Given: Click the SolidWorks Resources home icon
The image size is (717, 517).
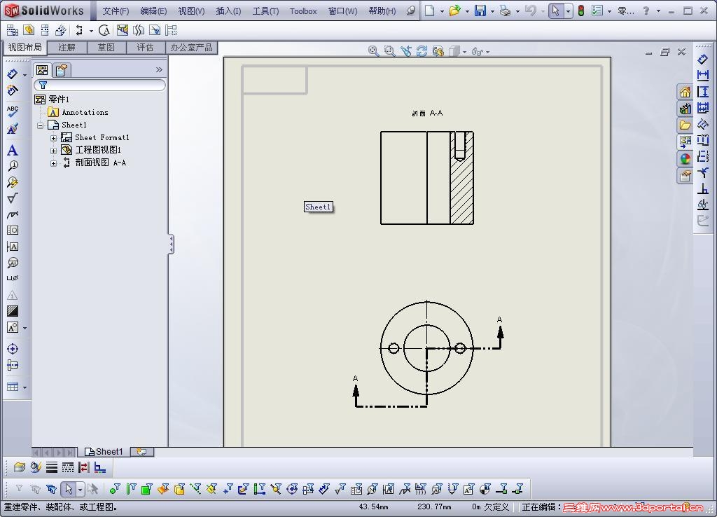Looking at the screenshot, I should click(x=685, y=92).
